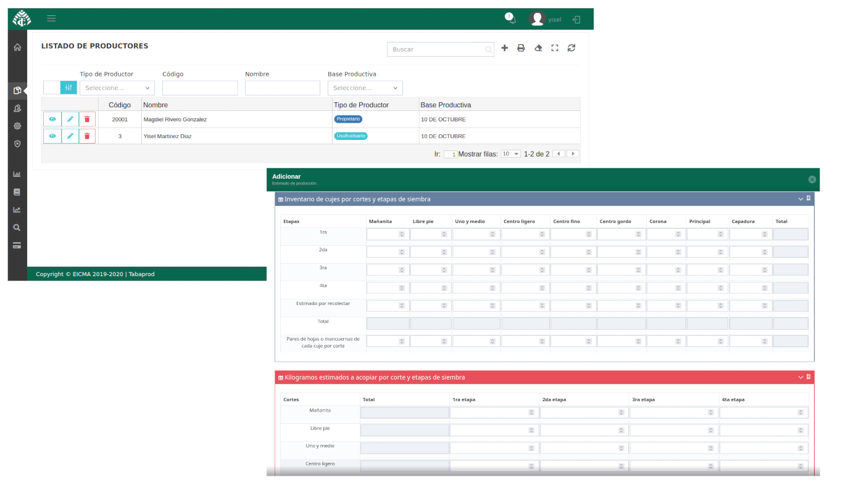The image size is (843, 493).
Task: Open the notifications bell
Action: click(x=511, y=19)
